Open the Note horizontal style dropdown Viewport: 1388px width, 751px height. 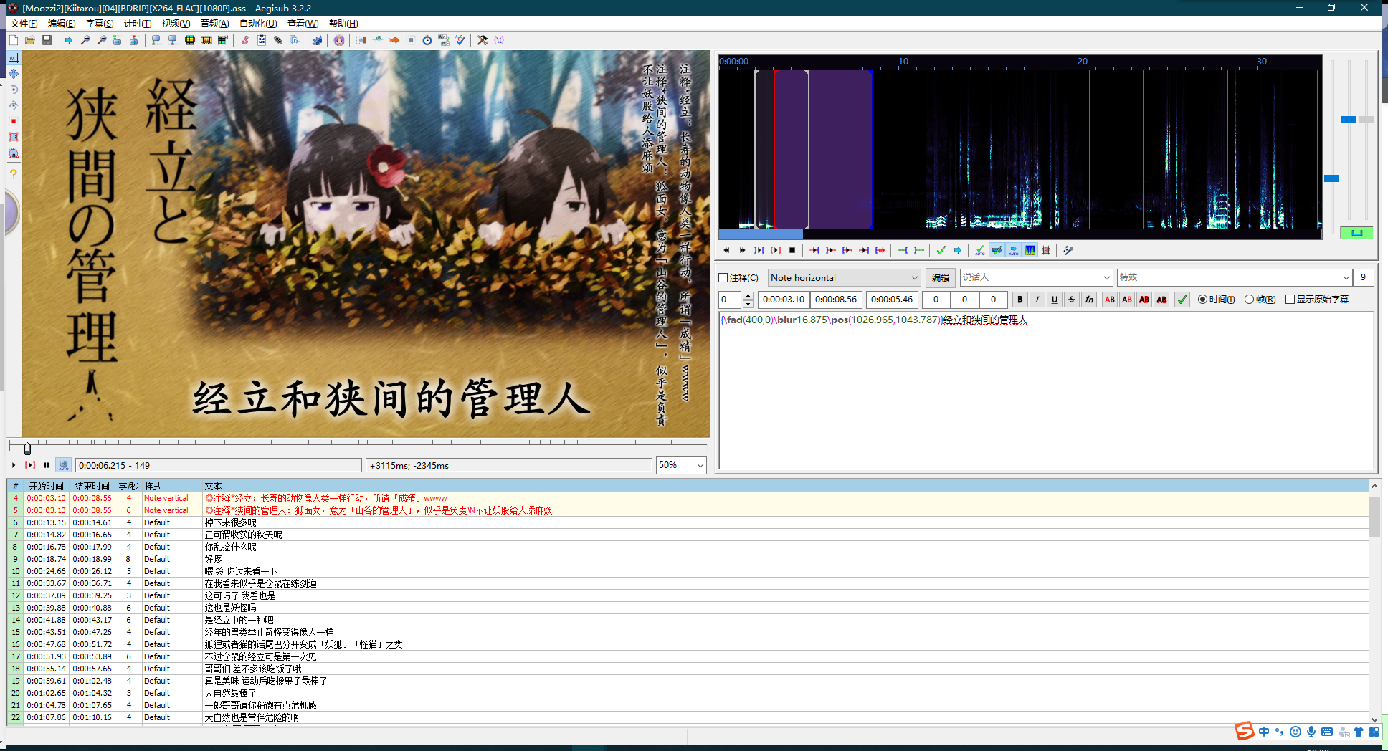tap(844, 278)
